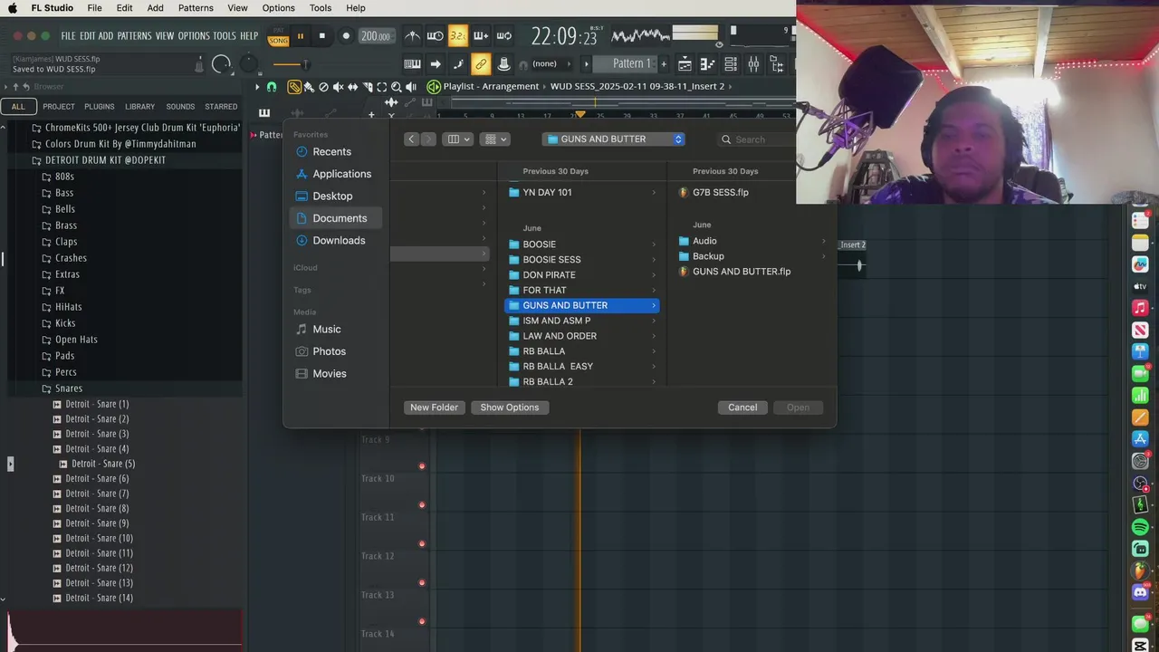Viewport: 1159px width, 652px height.
Task: Toggle the loop recording icon
Action: (504, 36)
